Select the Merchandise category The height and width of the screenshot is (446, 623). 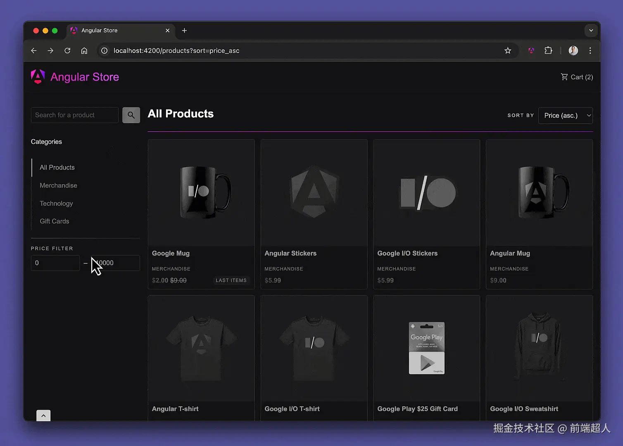(x=58, y=185)
